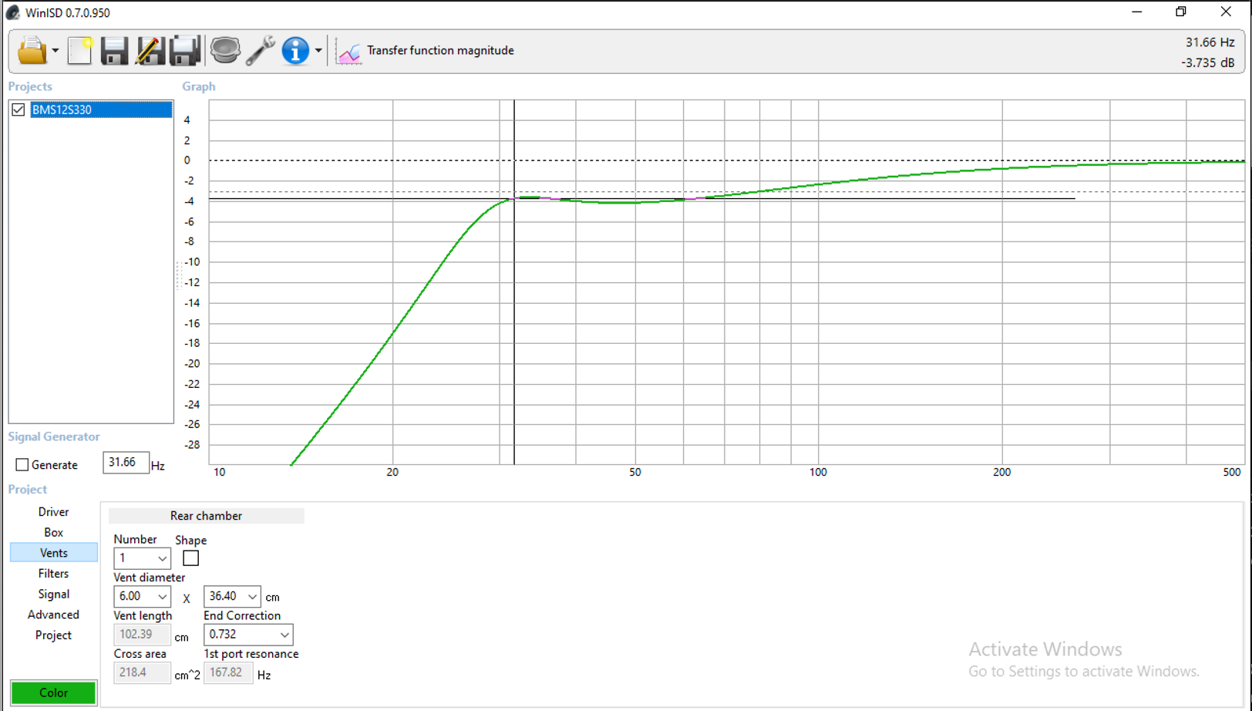Click the blue info icon

coord(295,51)
